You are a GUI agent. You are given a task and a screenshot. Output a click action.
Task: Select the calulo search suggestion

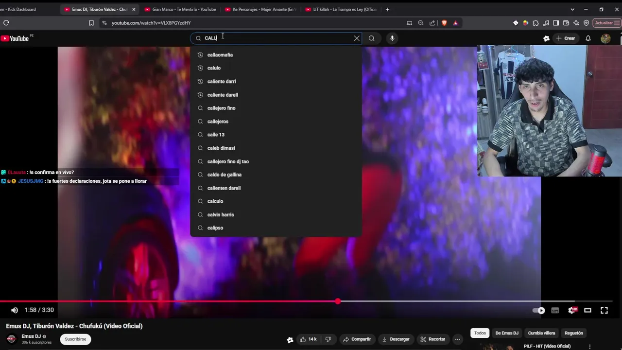click(x=276, y=68)
